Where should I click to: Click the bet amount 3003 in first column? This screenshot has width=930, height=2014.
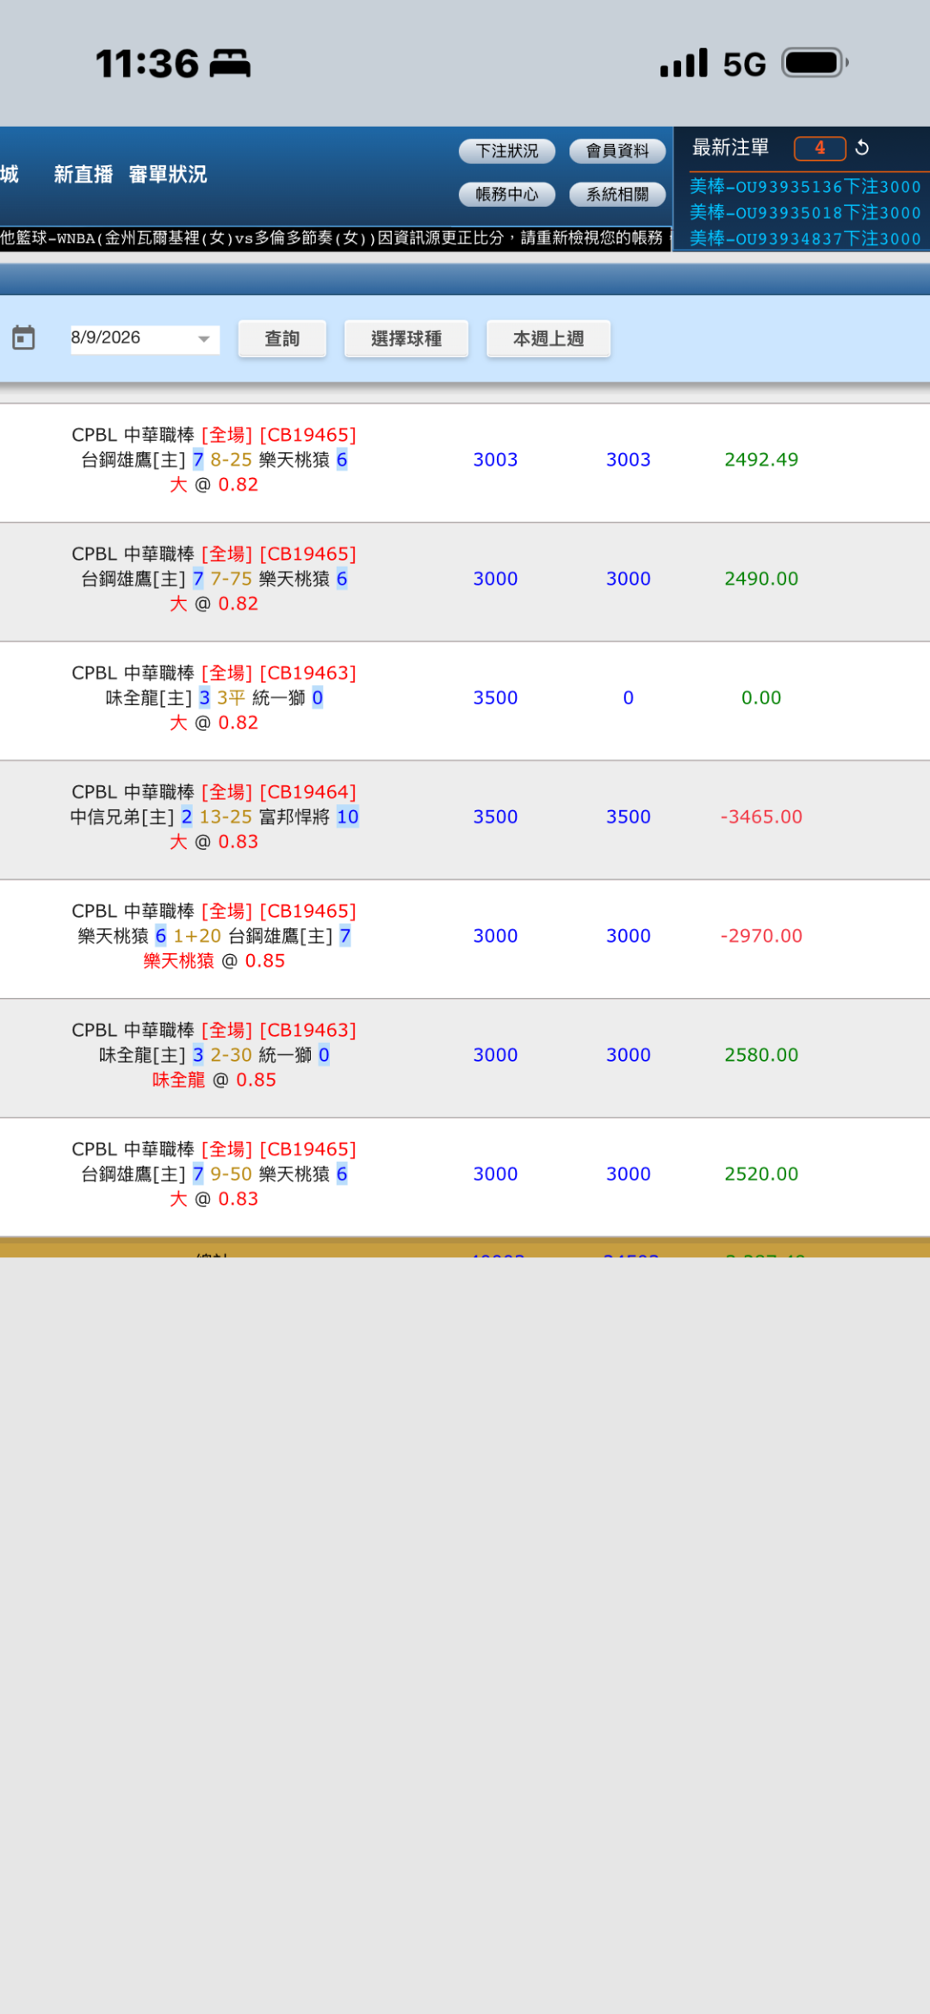495,460
